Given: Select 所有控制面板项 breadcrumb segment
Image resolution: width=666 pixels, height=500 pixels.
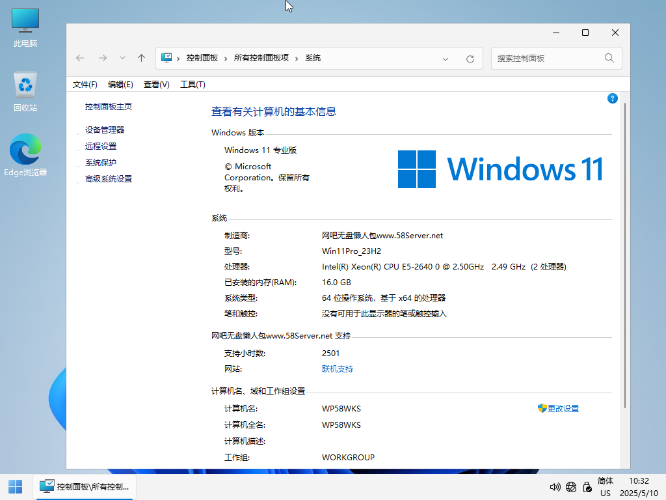Looking at the screenshot, I should [261, 58].
